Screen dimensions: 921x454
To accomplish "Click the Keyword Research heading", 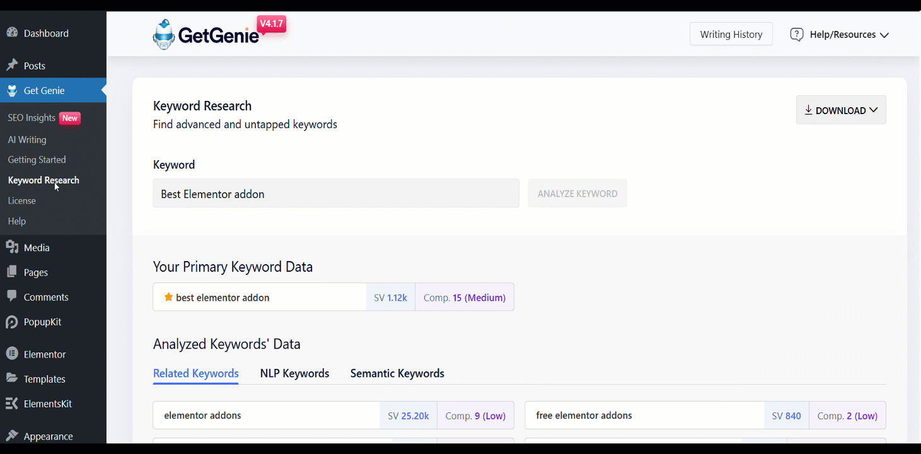I will pyautogui.click(x=202, y=106).
